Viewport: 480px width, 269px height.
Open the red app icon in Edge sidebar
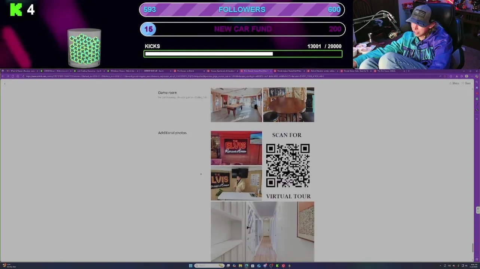477,93
